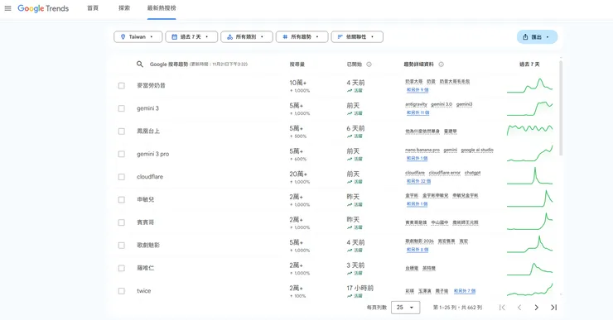Click info icon next to 趨勢詳細資料 header
Screen dimensions: 613x320
[x=441, y=64]
